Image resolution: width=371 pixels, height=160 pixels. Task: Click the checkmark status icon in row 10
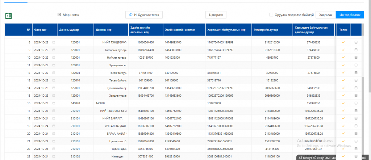pyautogui.click(x=343, y=58)
